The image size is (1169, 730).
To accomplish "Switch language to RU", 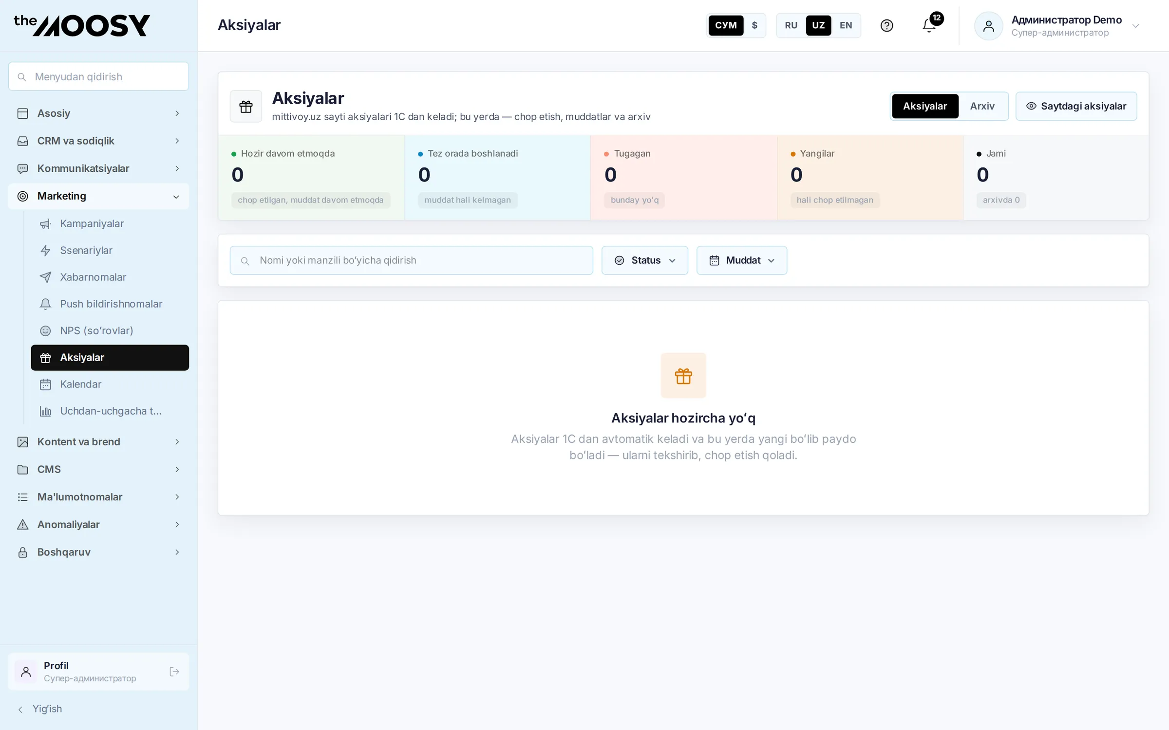I will point(791,25).
